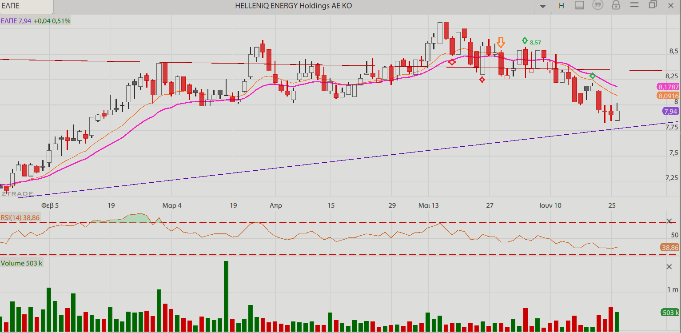Open the symbol selector dropdown arrow

(x=542, y=6)
